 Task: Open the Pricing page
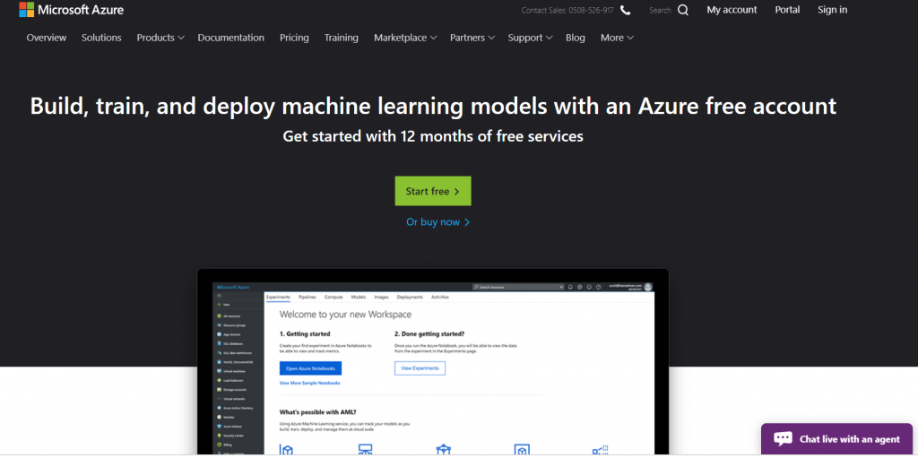coord(294,38)
